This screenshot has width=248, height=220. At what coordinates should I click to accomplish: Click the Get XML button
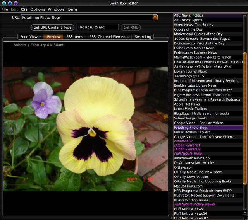(x=130, y=27)
